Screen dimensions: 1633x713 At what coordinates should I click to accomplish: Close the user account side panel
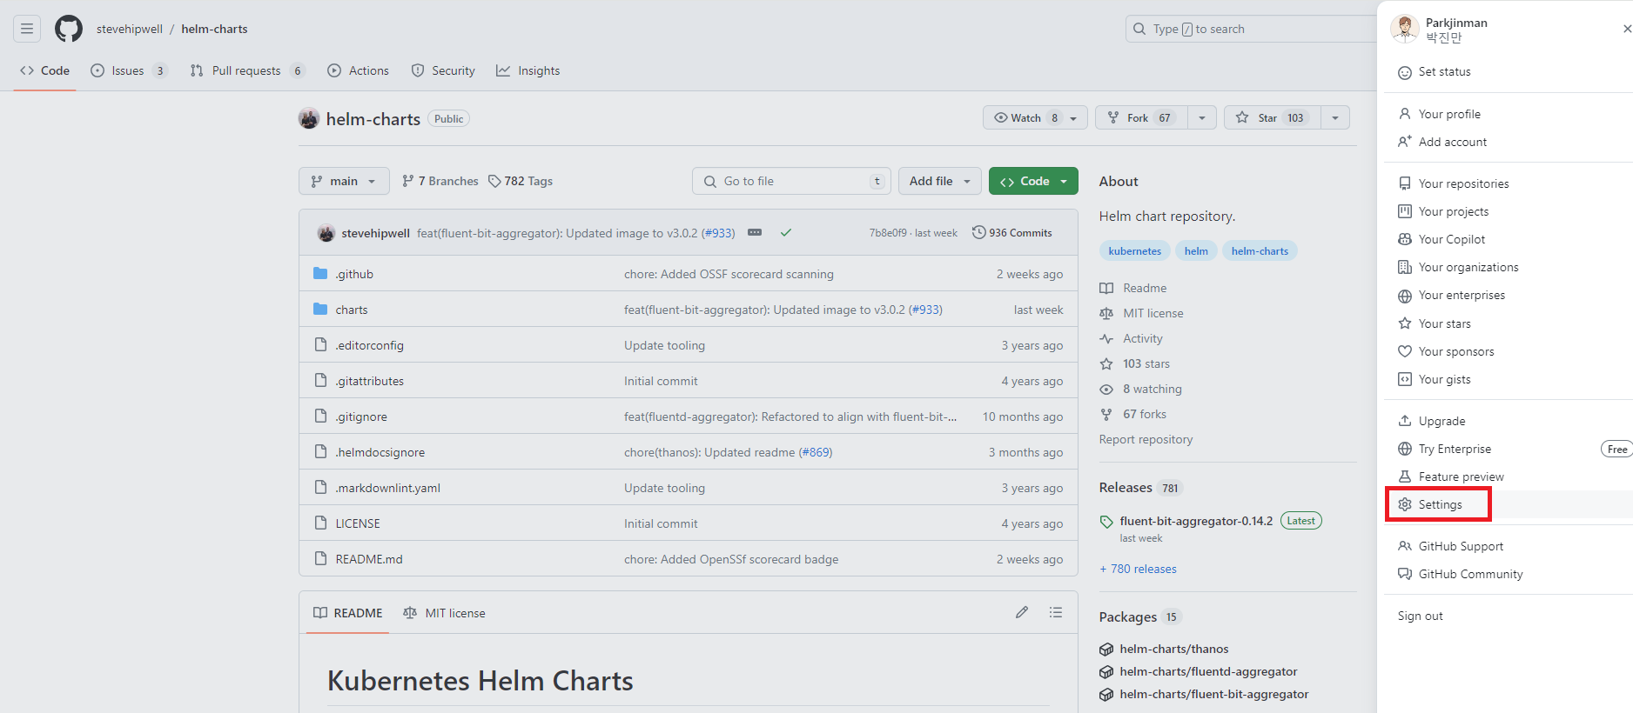coord(1626,29)
